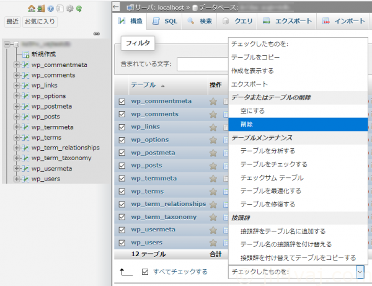Screen dimensions: 372x286
Task: Click the favorite star for wp_options
Action: [x=213, y=140]
